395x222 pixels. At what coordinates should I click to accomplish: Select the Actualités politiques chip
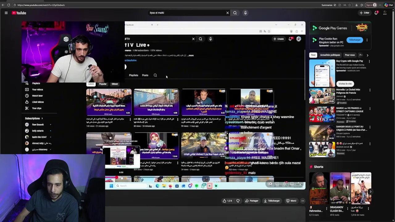(x=330, y=55)
